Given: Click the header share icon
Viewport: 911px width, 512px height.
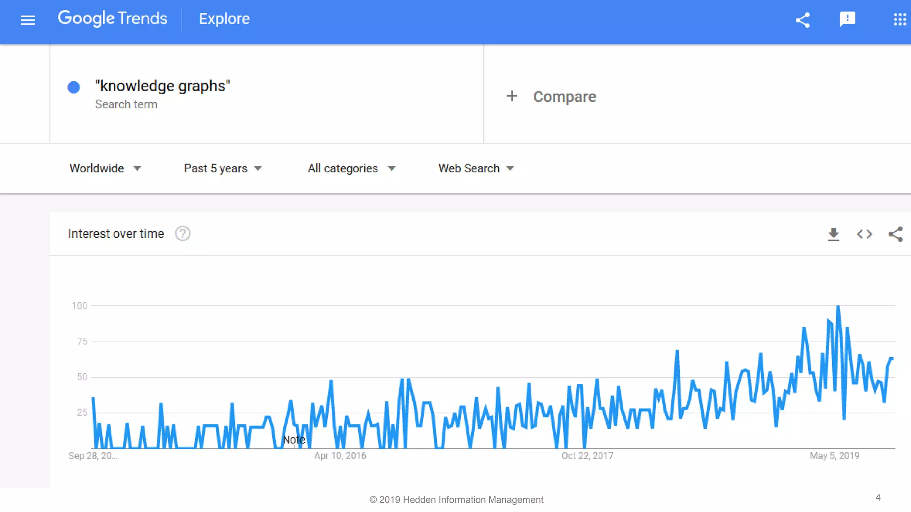Looking at the screenshot, I should coord(802,20).
